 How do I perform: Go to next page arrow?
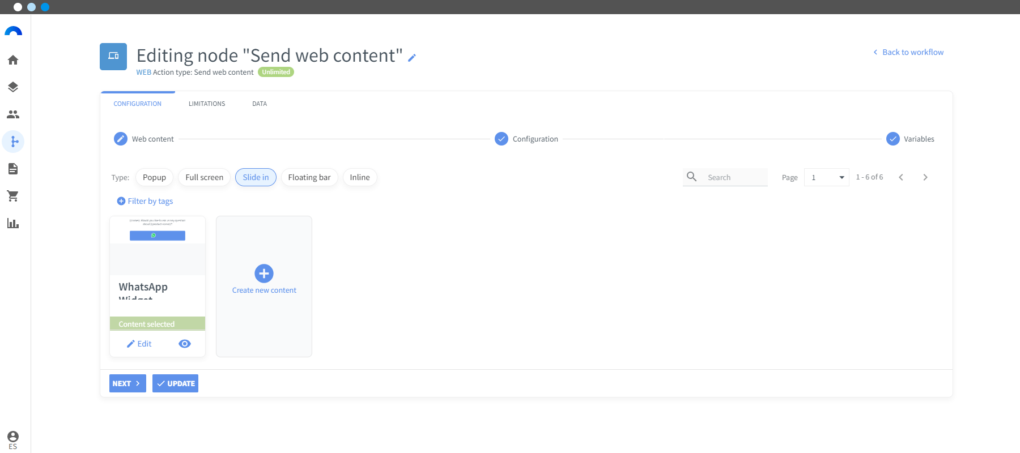925,177
